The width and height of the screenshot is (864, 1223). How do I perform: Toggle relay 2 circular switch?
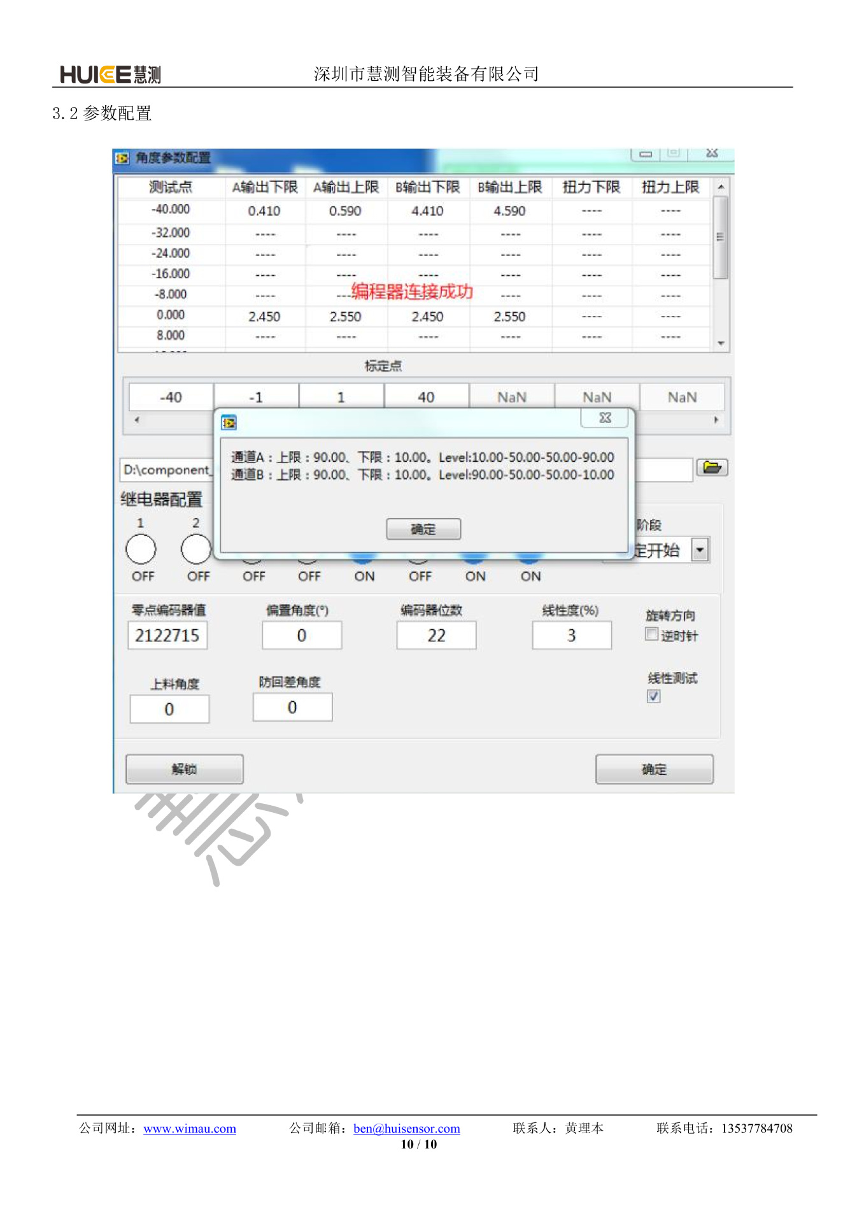pos(196,549)
